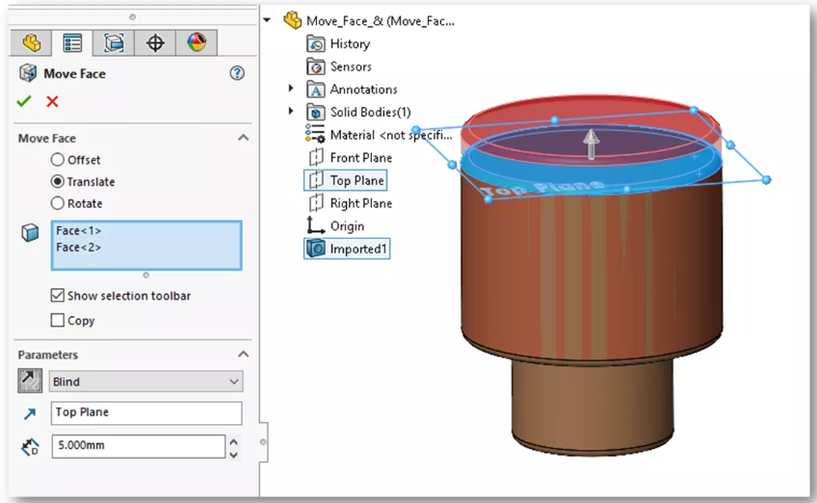Click the Sensors folder icon

coord(316,66)
